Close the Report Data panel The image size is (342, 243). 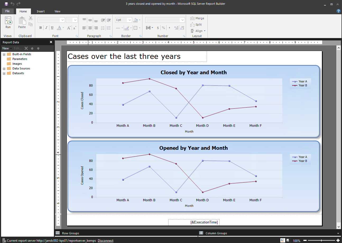point(51,42)
